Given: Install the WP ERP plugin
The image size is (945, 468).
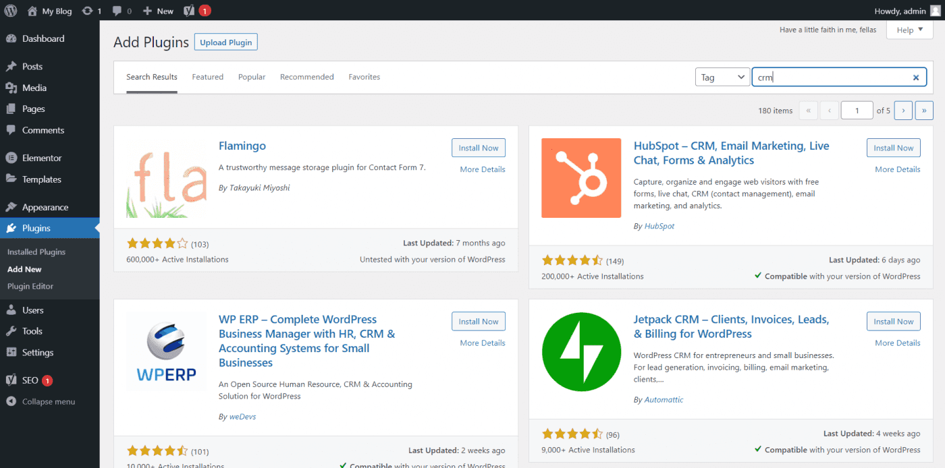Looking at the screenshot, I should [x=479, y=322].
